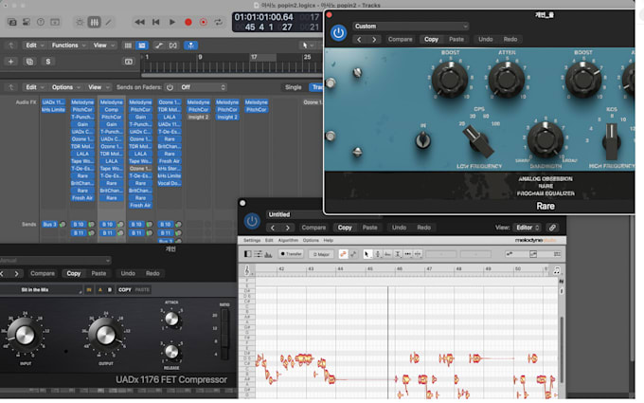Open Melodyne Algorithm menu
The height and width of the screenshot is (403, 644).
click(288, 240)
